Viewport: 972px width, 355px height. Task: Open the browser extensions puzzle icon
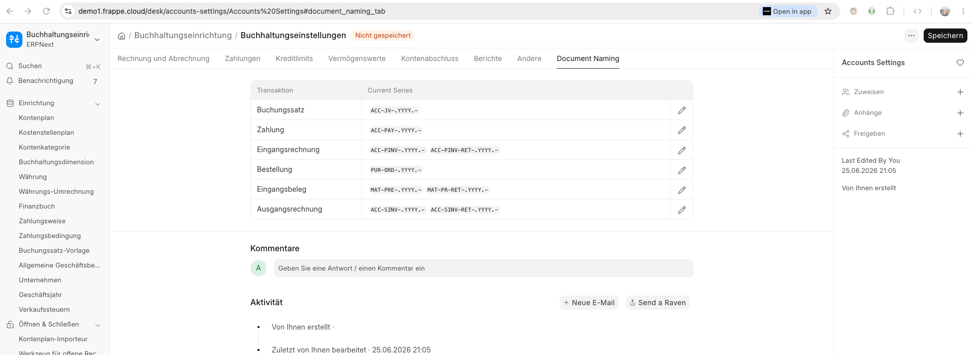coord(890,11)
